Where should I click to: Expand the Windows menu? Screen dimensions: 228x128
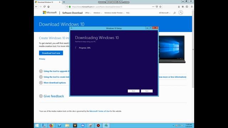(x=98, y=13)
